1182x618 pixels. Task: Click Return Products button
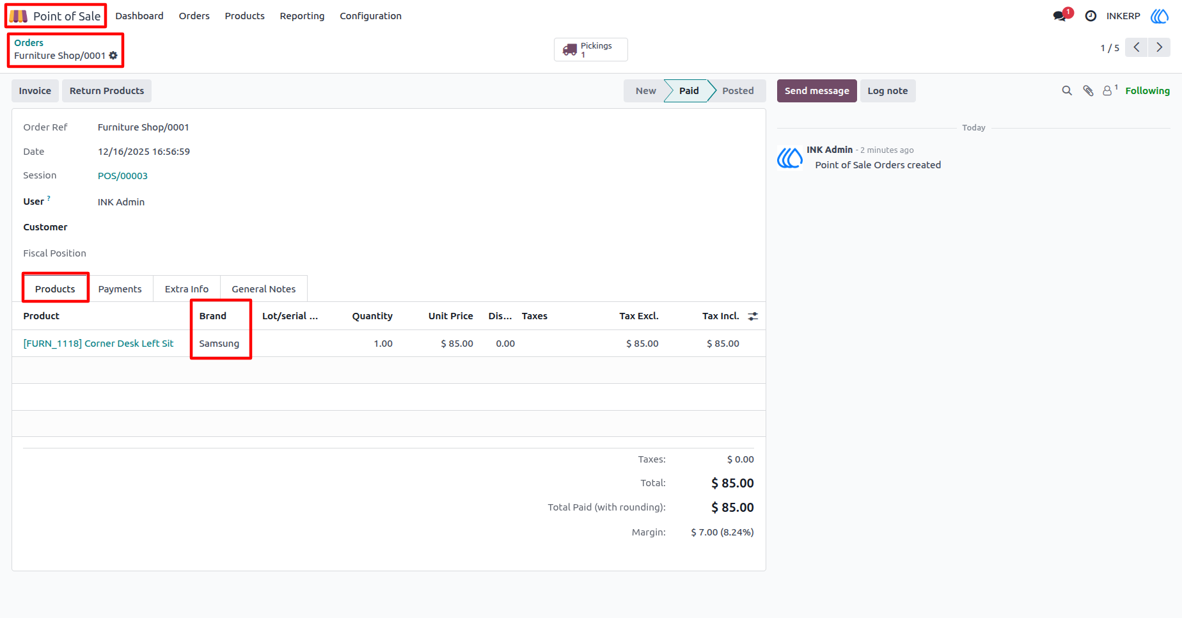pyautogui.click(x=107, y=91)
